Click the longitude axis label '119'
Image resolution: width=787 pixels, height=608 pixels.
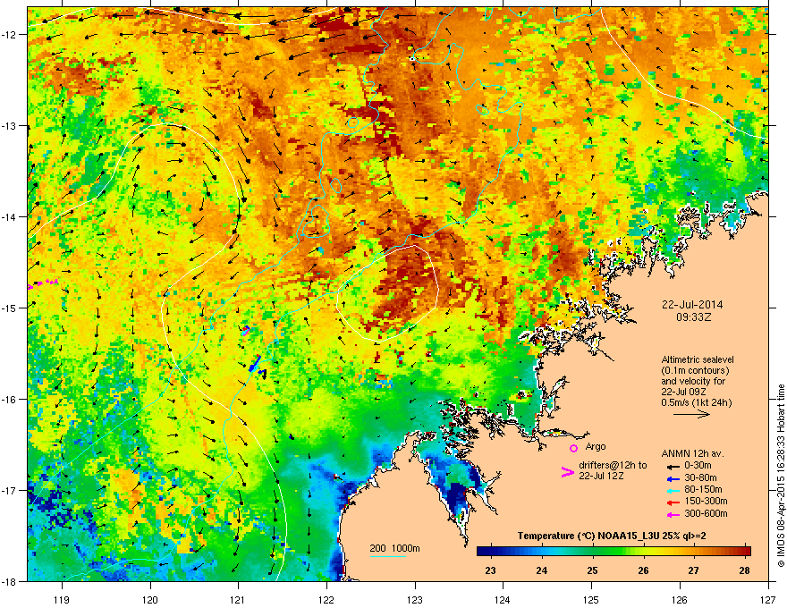click(x=62, y=599)
